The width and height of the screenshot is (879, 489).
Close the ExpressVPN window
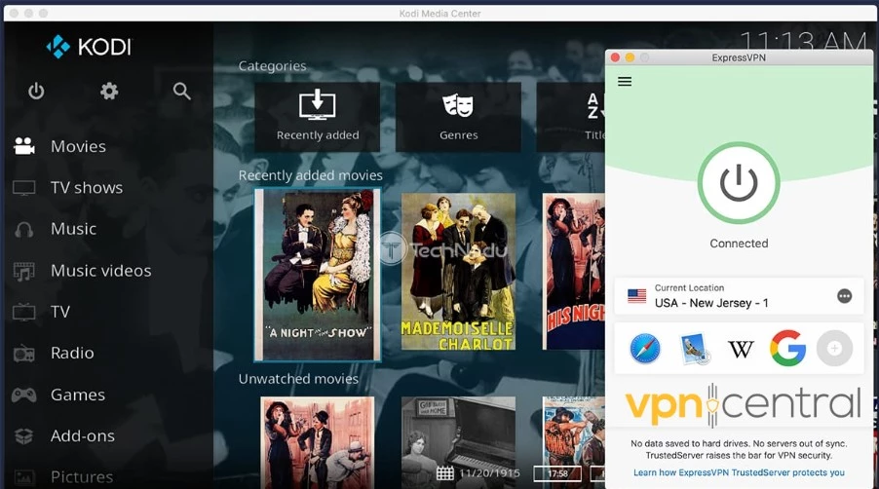pyautogui.click(x=615, y=57)
